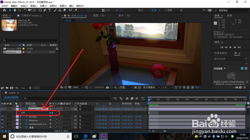Click the 切换开关/模式 button

coord(61,131)
